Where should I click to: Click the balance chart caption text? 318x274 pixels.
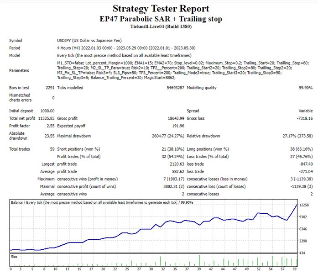102,202
